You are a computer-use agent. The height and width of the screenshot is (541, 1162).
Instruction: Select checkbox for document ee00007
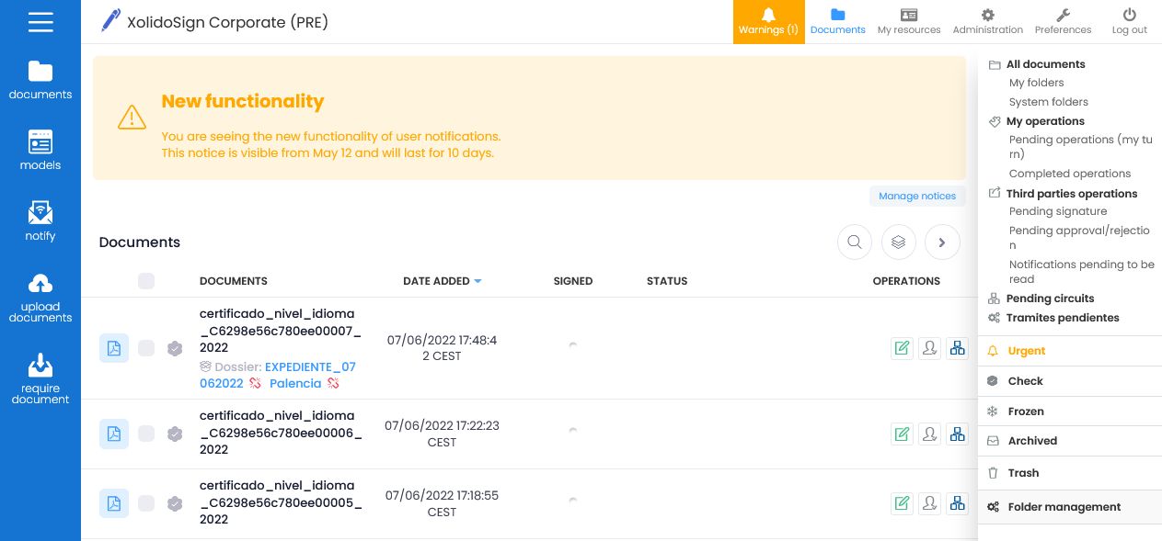[x=146, y=348]
